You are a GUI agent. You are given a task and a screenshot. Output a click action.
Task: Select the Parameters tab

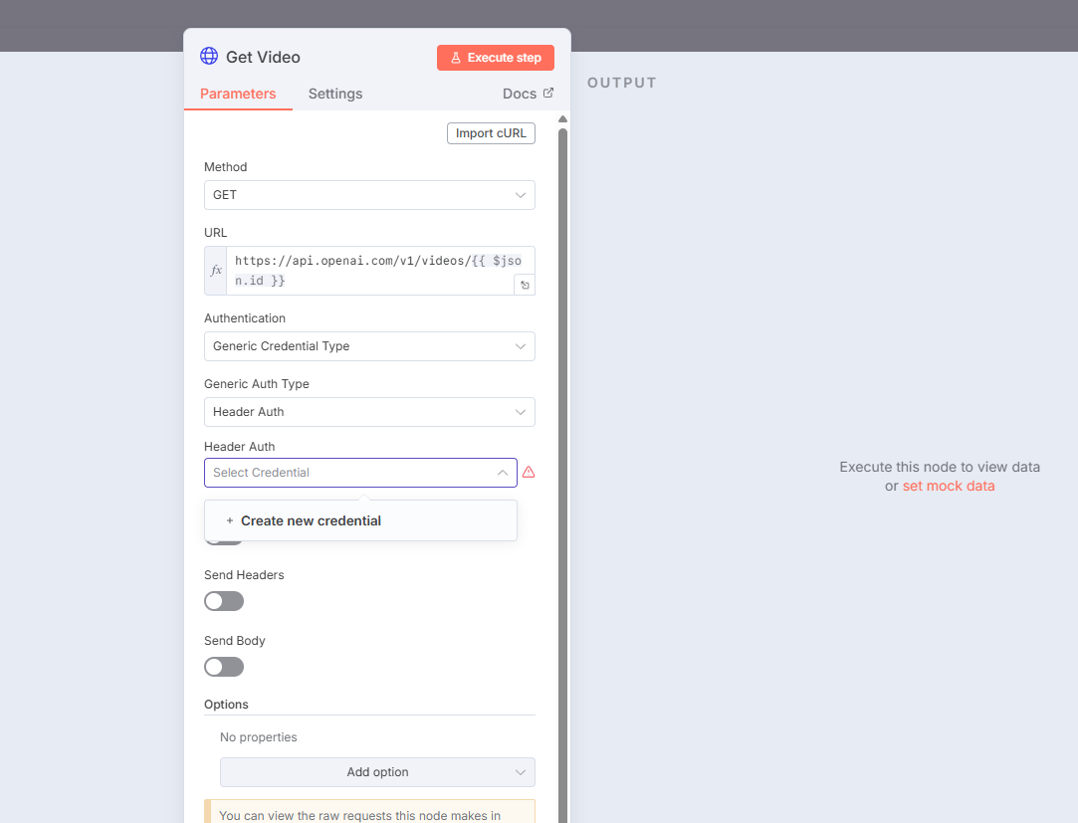(x=238, y=94)
